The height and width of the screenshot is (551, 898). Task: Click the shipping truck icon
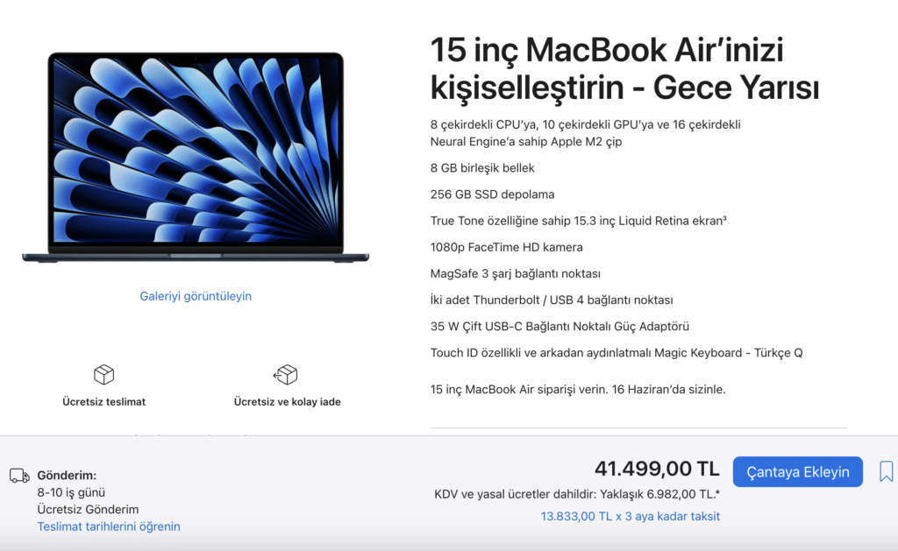click(x=19, y=476)
